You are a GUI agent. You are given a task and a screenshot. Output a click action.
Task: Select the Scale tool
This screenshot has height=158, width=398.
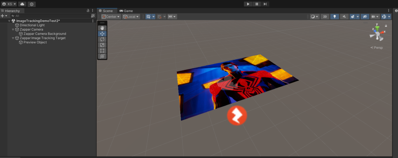click(x=102, y=45)
